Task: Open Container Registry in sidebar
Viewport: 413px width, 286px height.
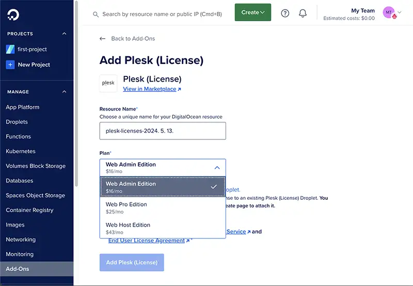Action: click(29, 210)
